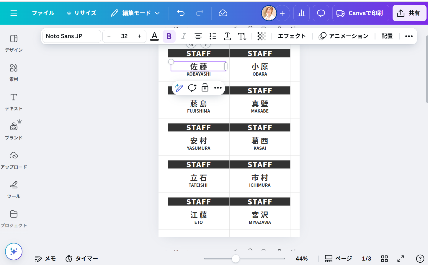Click the 共有 share button
This screenshot has height=265, width=428.
[409, 13]
